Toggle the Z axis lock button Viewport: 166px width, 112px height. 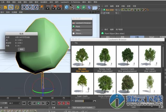(35, 7)
